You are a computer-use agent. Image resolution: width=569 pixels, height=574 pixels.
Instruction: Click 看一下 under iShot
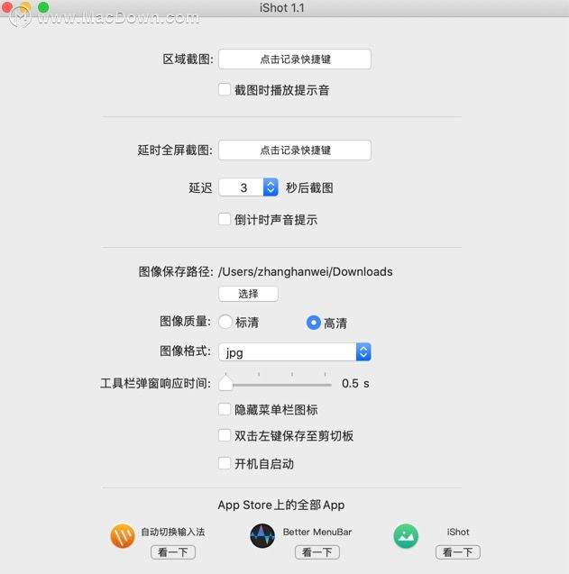tap(458, 552)
